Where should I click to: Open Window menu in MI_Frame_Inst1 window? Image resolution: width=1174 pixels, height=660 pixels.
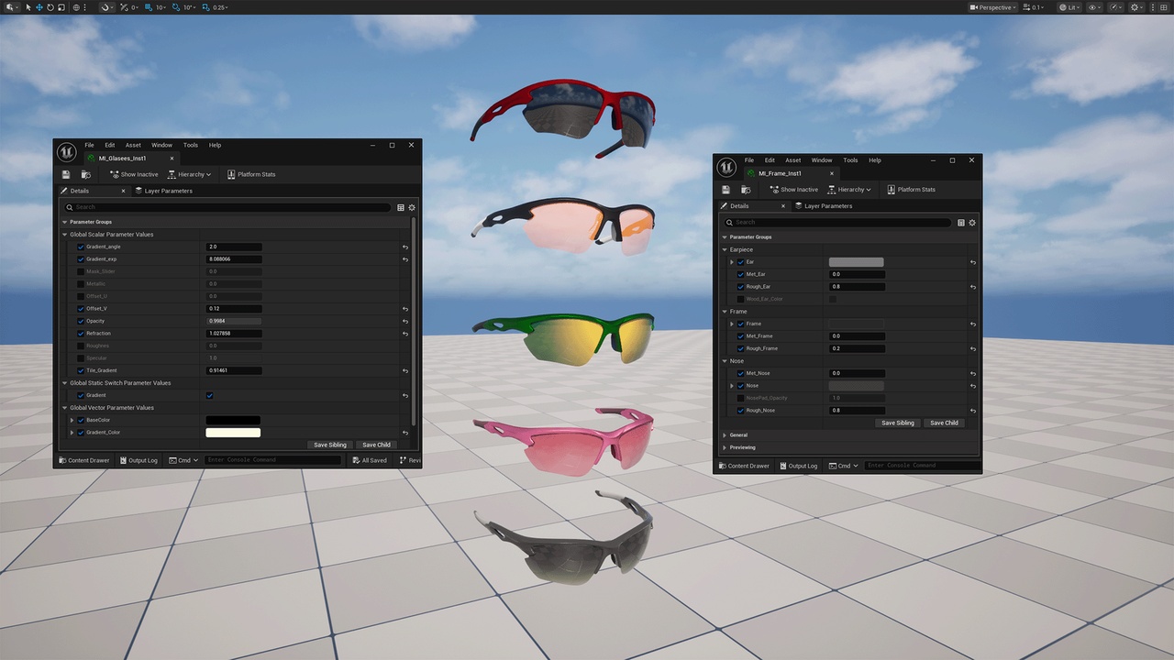tap(822, 160)
